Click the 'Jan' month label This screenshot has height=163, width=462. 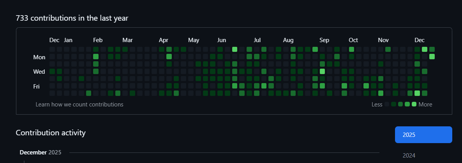tap(68, 40)
